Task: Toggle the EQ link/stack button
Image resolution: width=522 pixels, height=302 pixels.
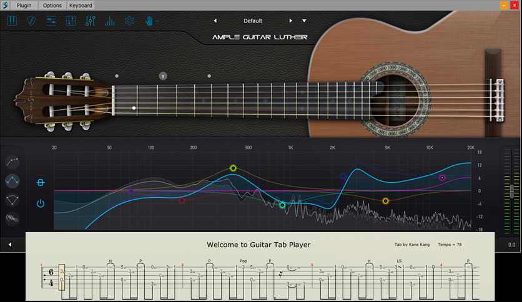Action: pos(41,182)
